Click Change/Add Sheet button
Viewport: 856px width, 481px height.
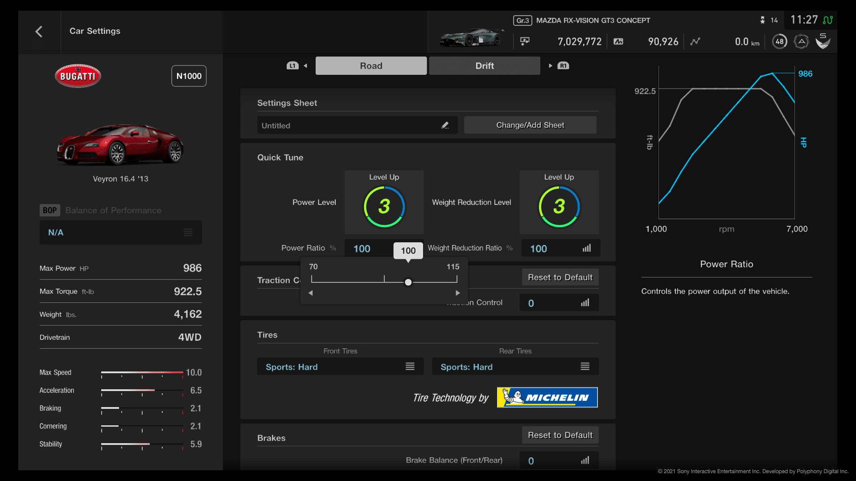coord(530,125)
